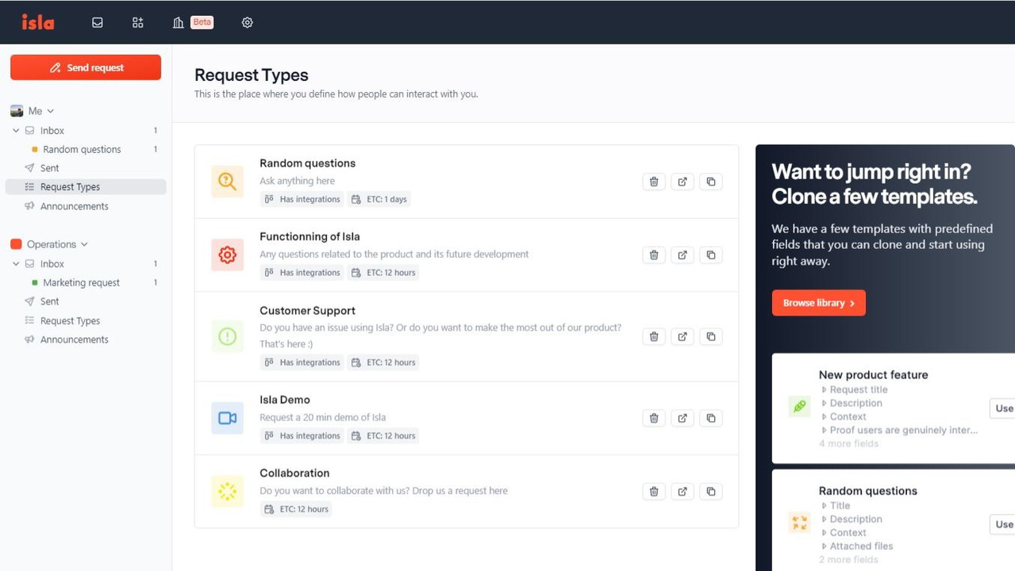Open the Marketing request inbox label
This screenshot has height=571, width=1015.
tap(81, 282)
